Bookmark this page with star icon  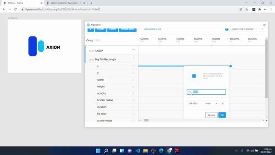pos(247,9)
